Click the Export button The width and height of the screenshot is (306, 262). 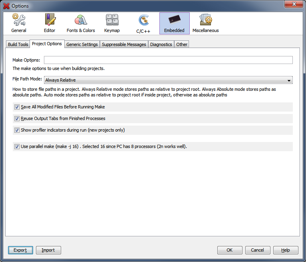(x=20, y=250)
